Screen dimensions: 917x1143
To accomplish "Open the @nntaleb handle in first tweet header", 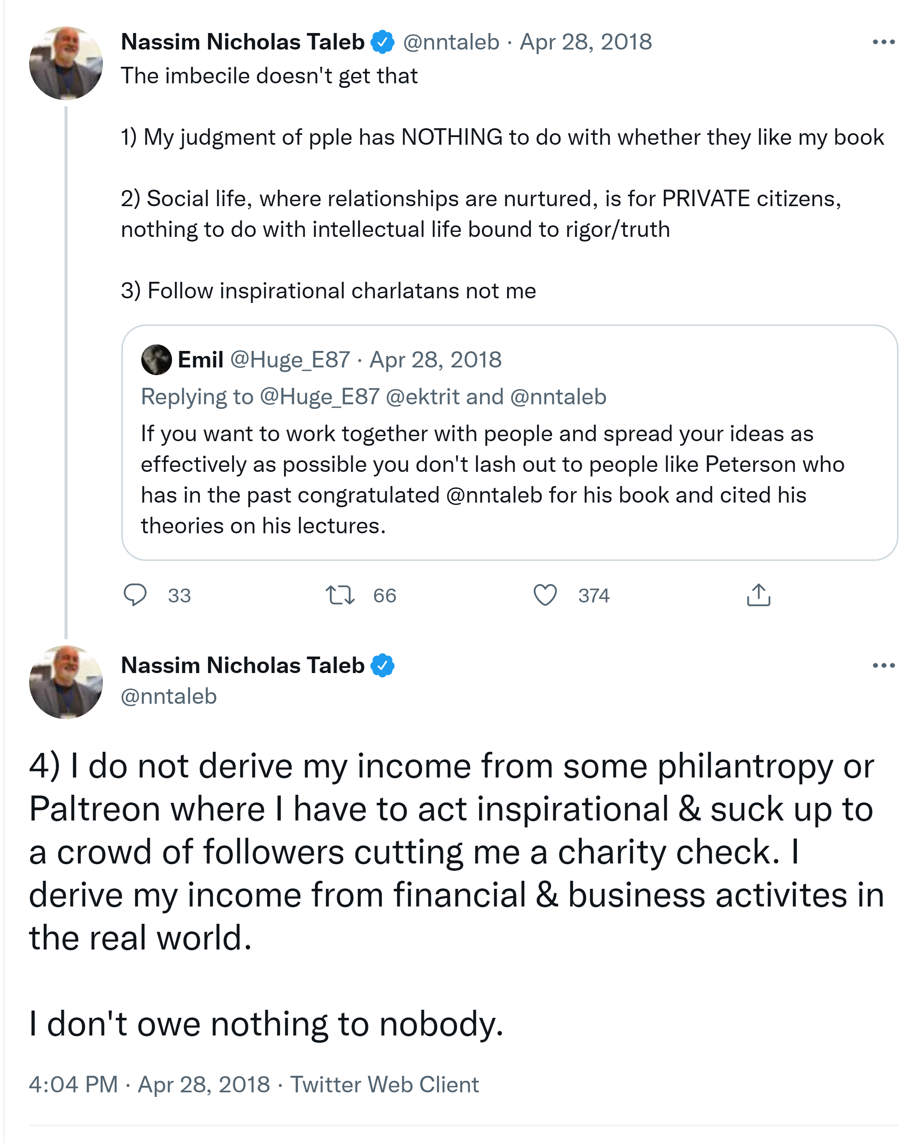I will (x=451, y=42).
